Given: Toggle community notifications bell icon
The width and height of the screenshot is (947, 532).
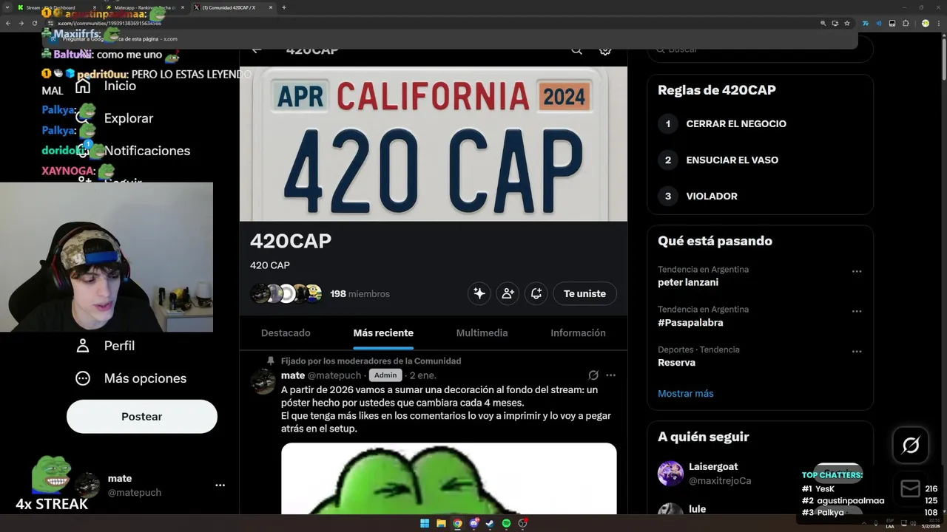Looking at the screenshot, I should (536, 293).
